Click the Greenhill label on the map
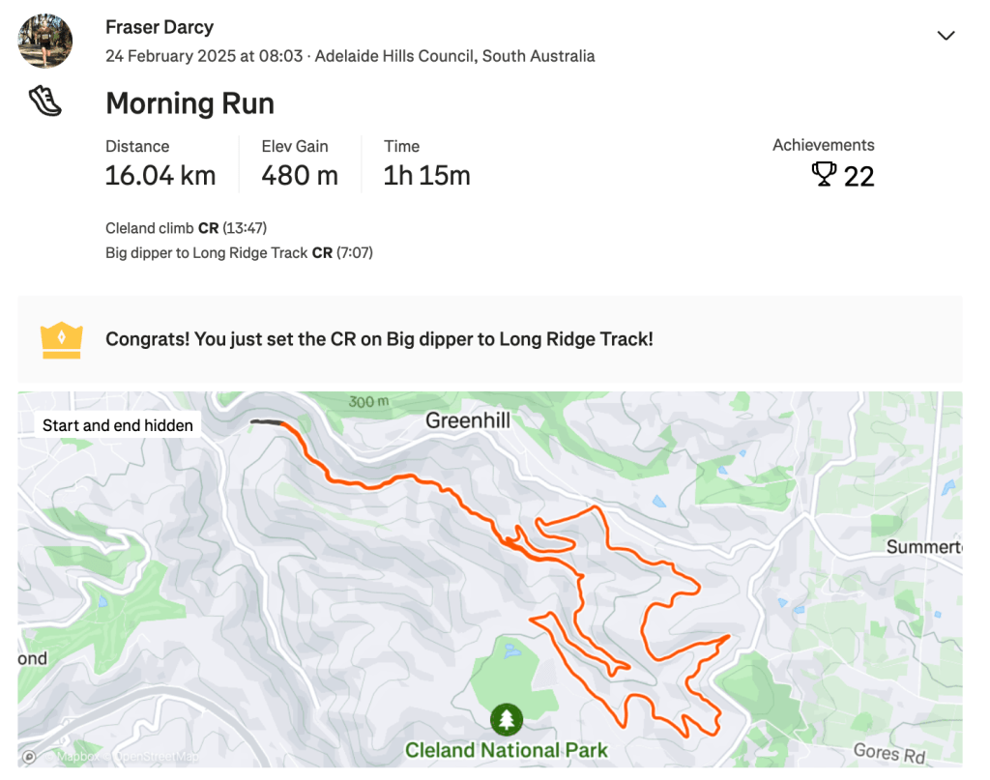 468,420
